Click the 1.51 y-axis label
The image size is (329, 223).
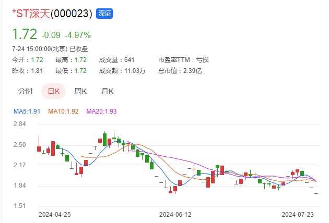(x=20, y=206)
